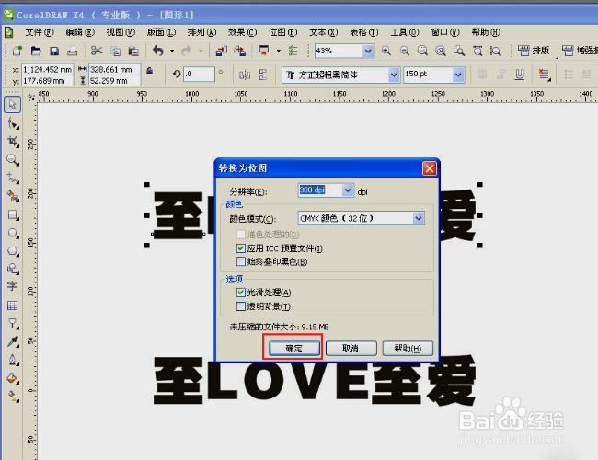Create a new document from toolbar
This screenshot has height=460, width=598.
point(17,51)
